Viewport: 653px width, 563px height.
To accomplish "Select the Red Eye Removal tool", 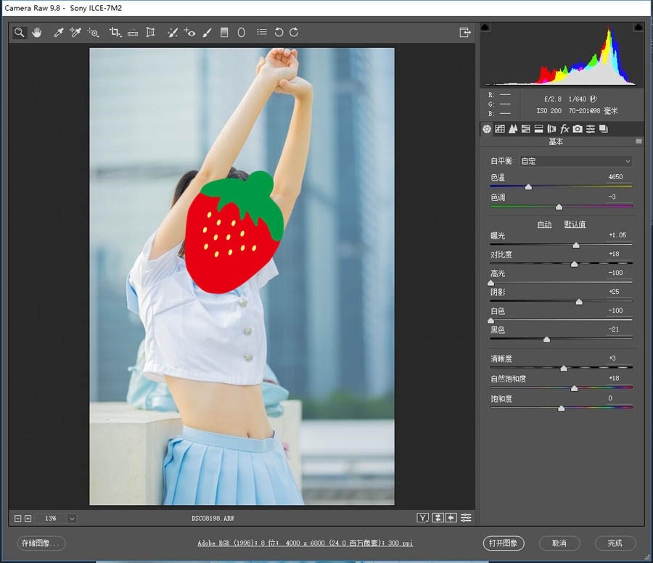I will point(189,33).
